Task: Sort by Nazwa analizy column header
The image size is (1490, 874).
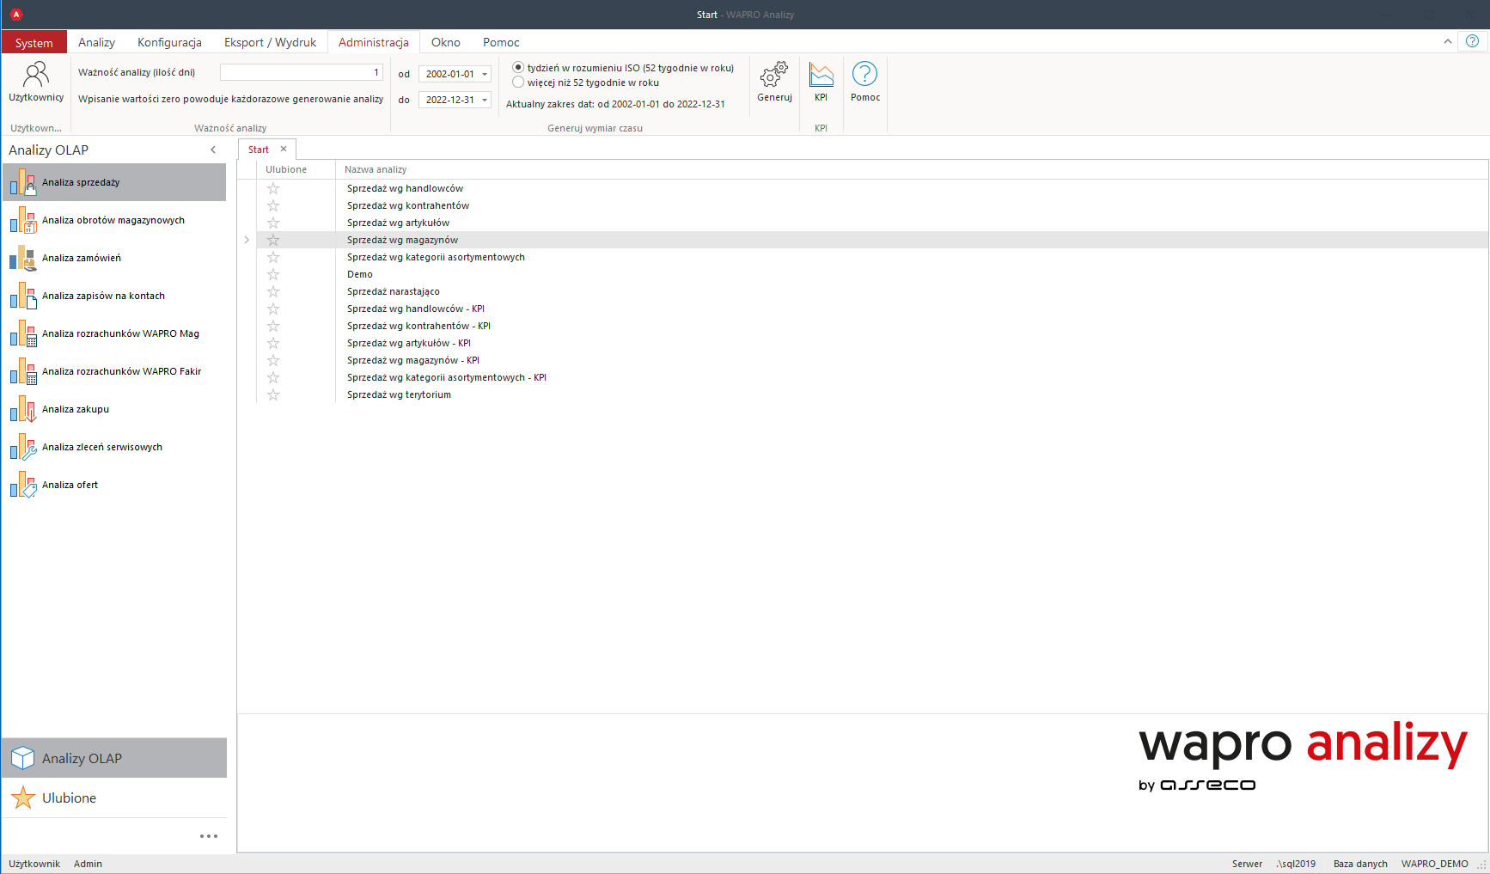Action: tap(912, 169)
